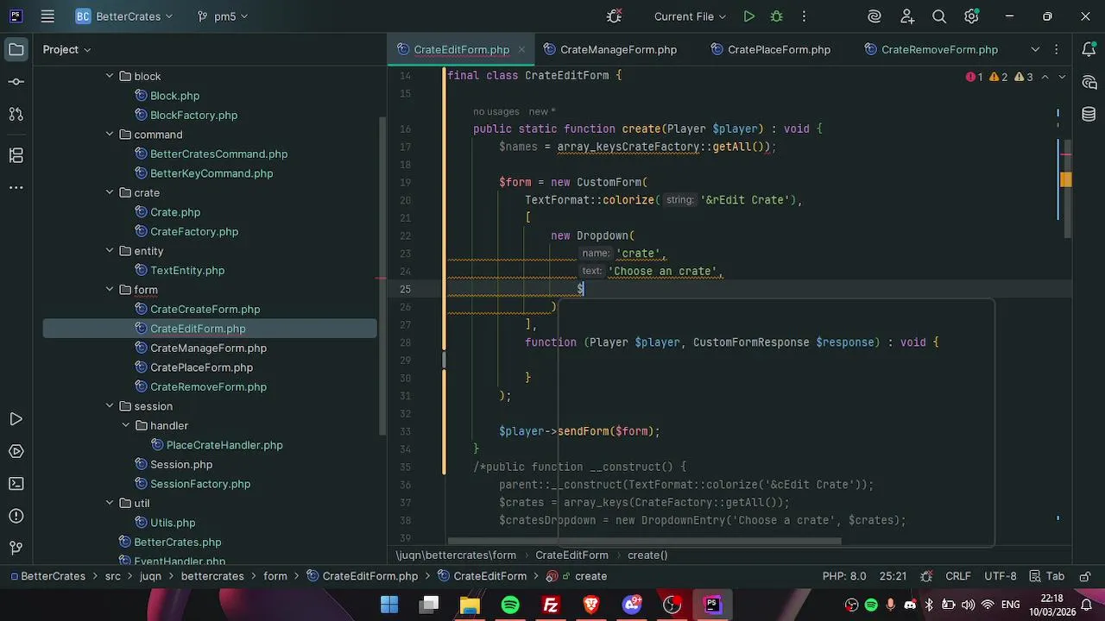Screen dimensions: 1105x621
Task: Click the Run button in toolbar
Action: 749,16
